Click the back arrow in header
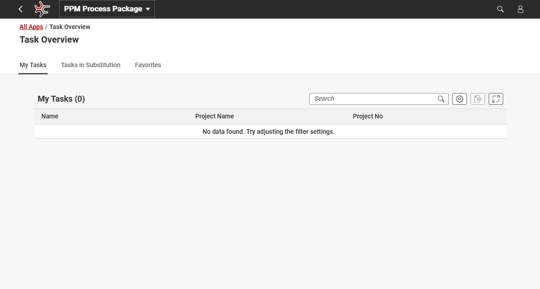 pyautogui.click(x=20, y=9)
